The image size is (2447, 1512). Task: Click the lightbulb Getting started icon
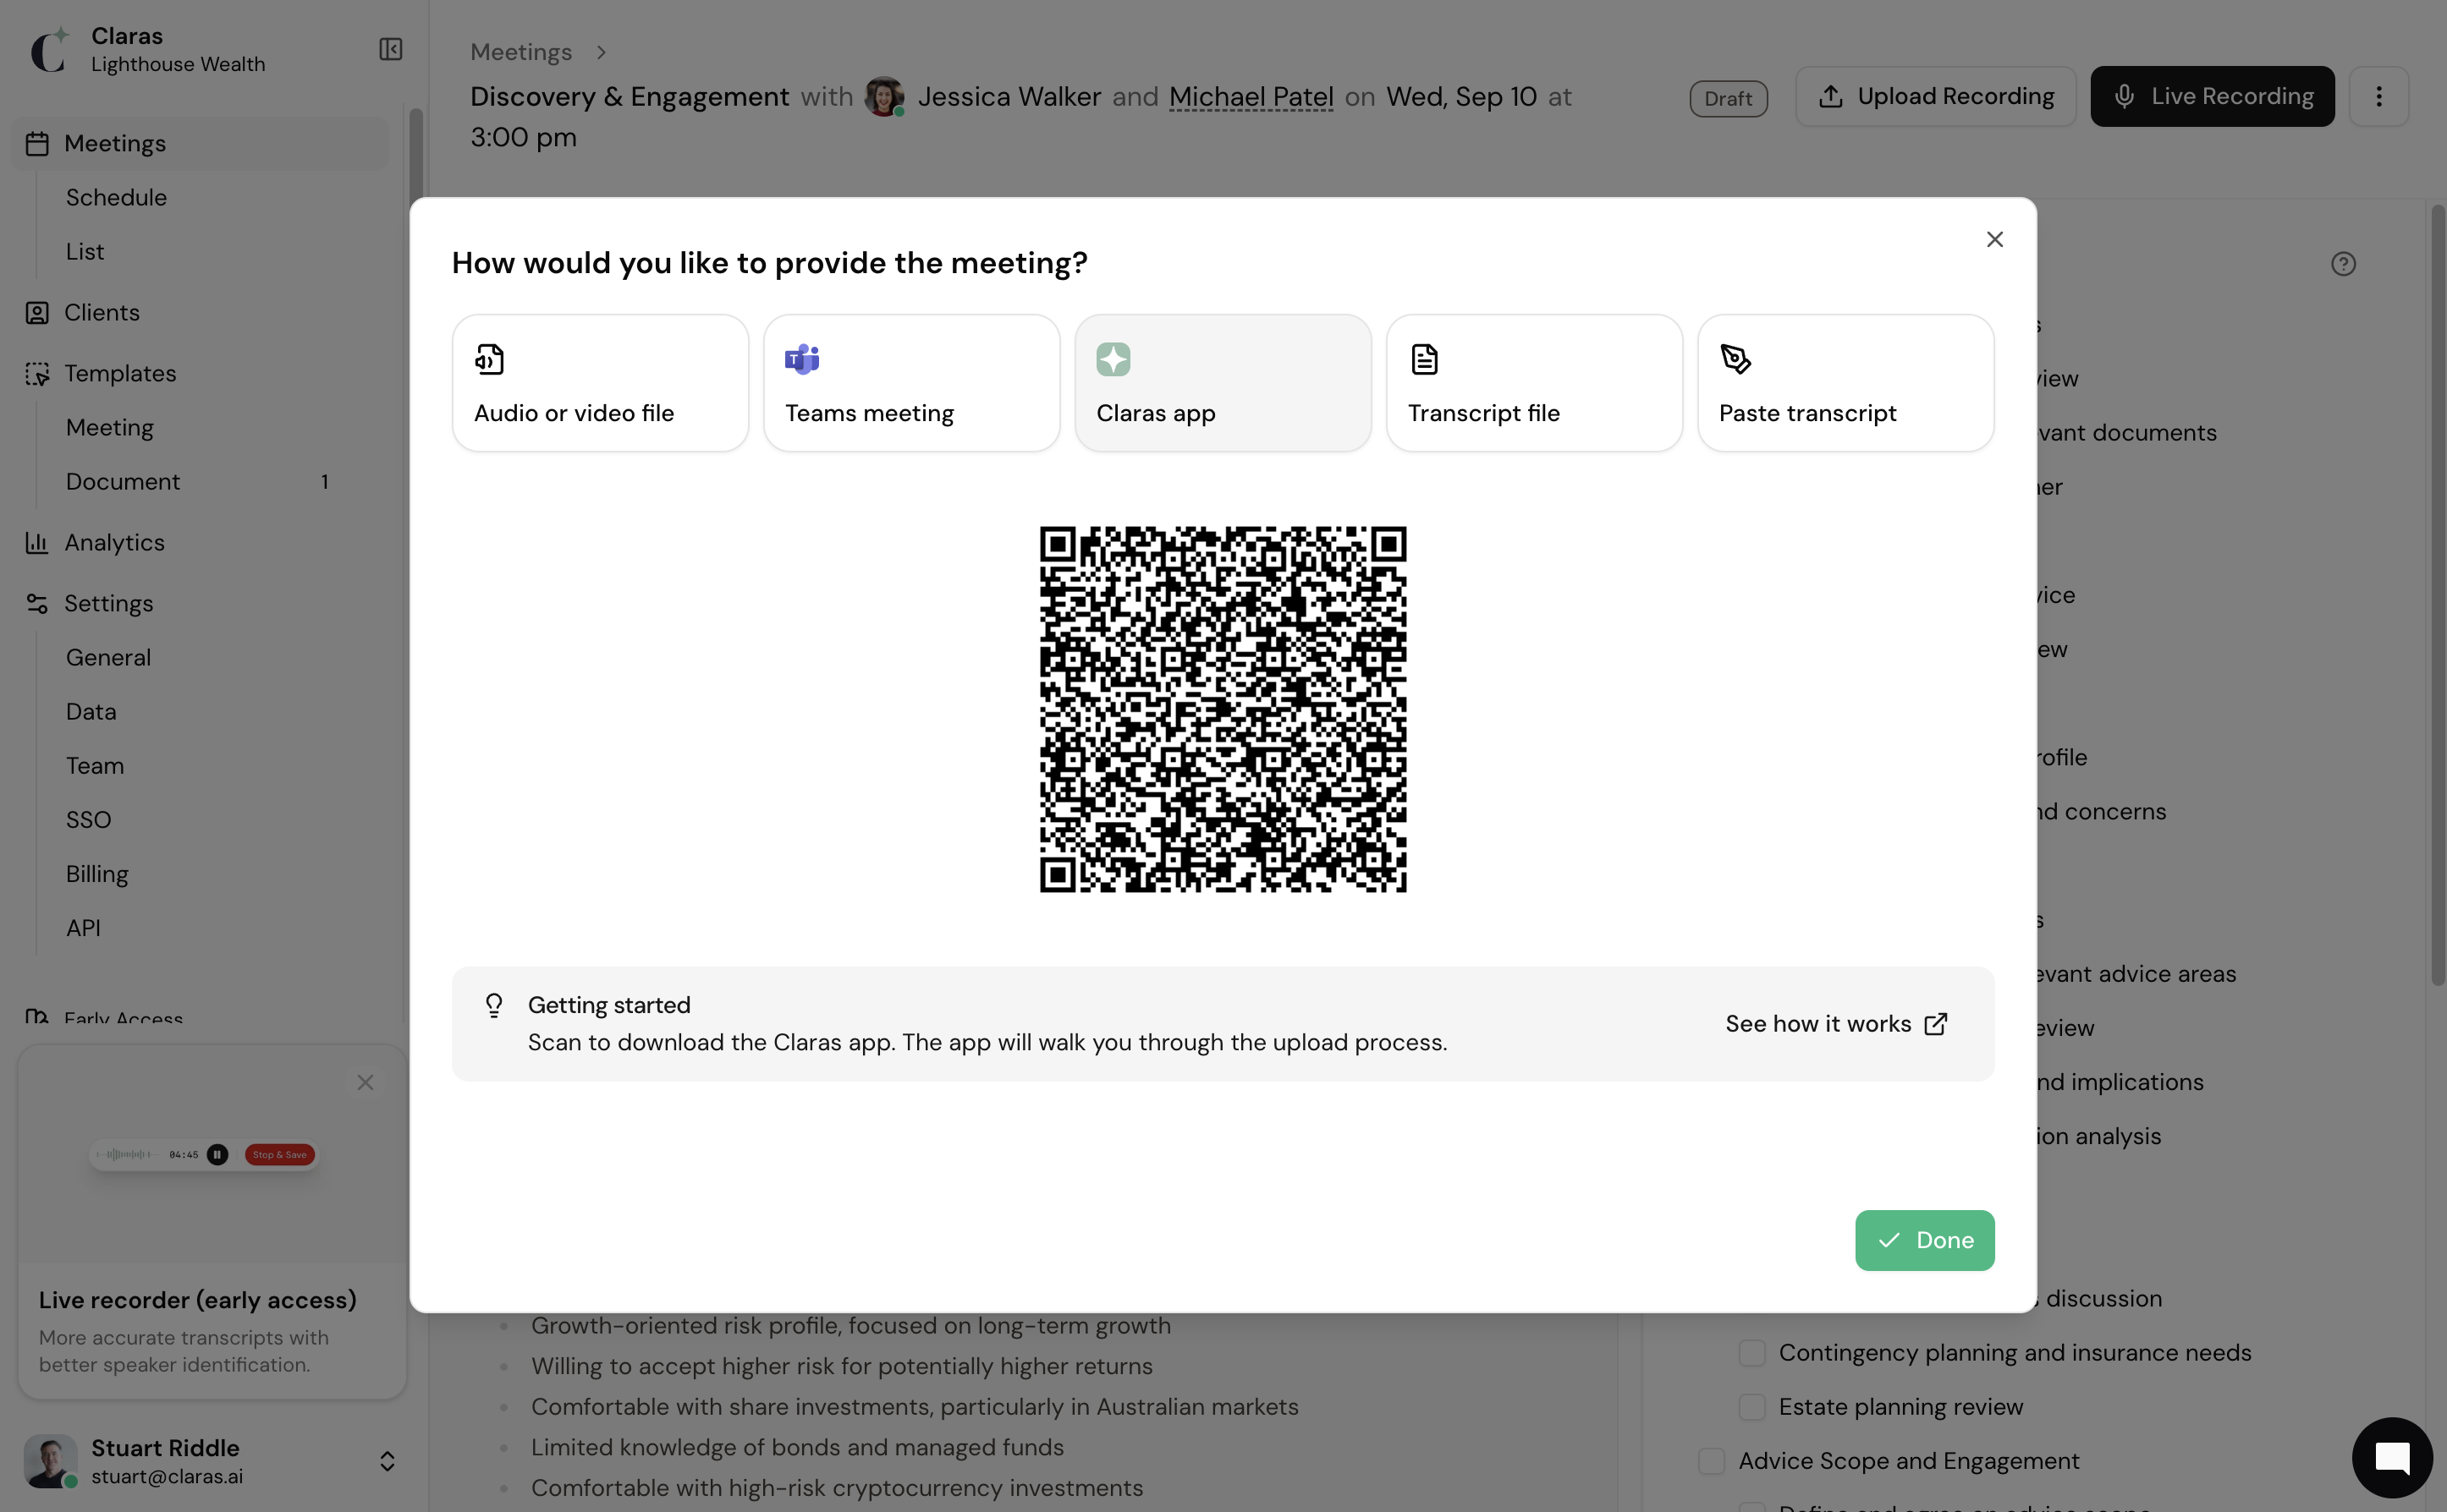(x=493, y=1005)
